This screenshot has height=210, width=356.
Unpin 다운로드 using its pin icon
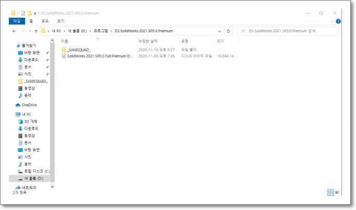coord(47,60)
